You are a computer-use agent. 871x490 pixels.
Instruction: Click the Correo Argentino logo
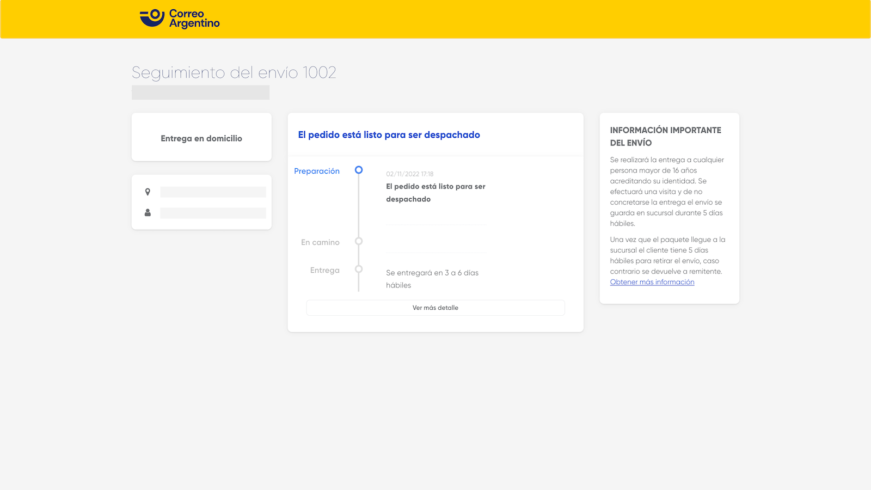click(x=180, y=19)
